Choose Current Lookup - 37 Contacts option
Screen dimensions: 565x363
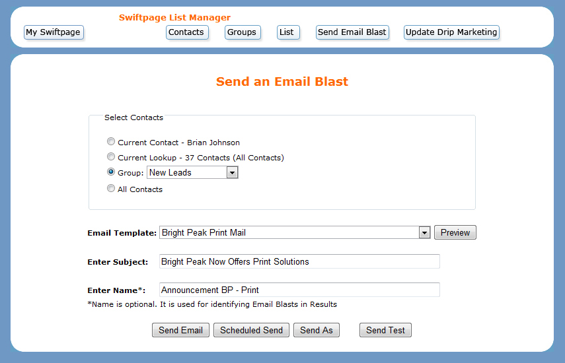111,157
